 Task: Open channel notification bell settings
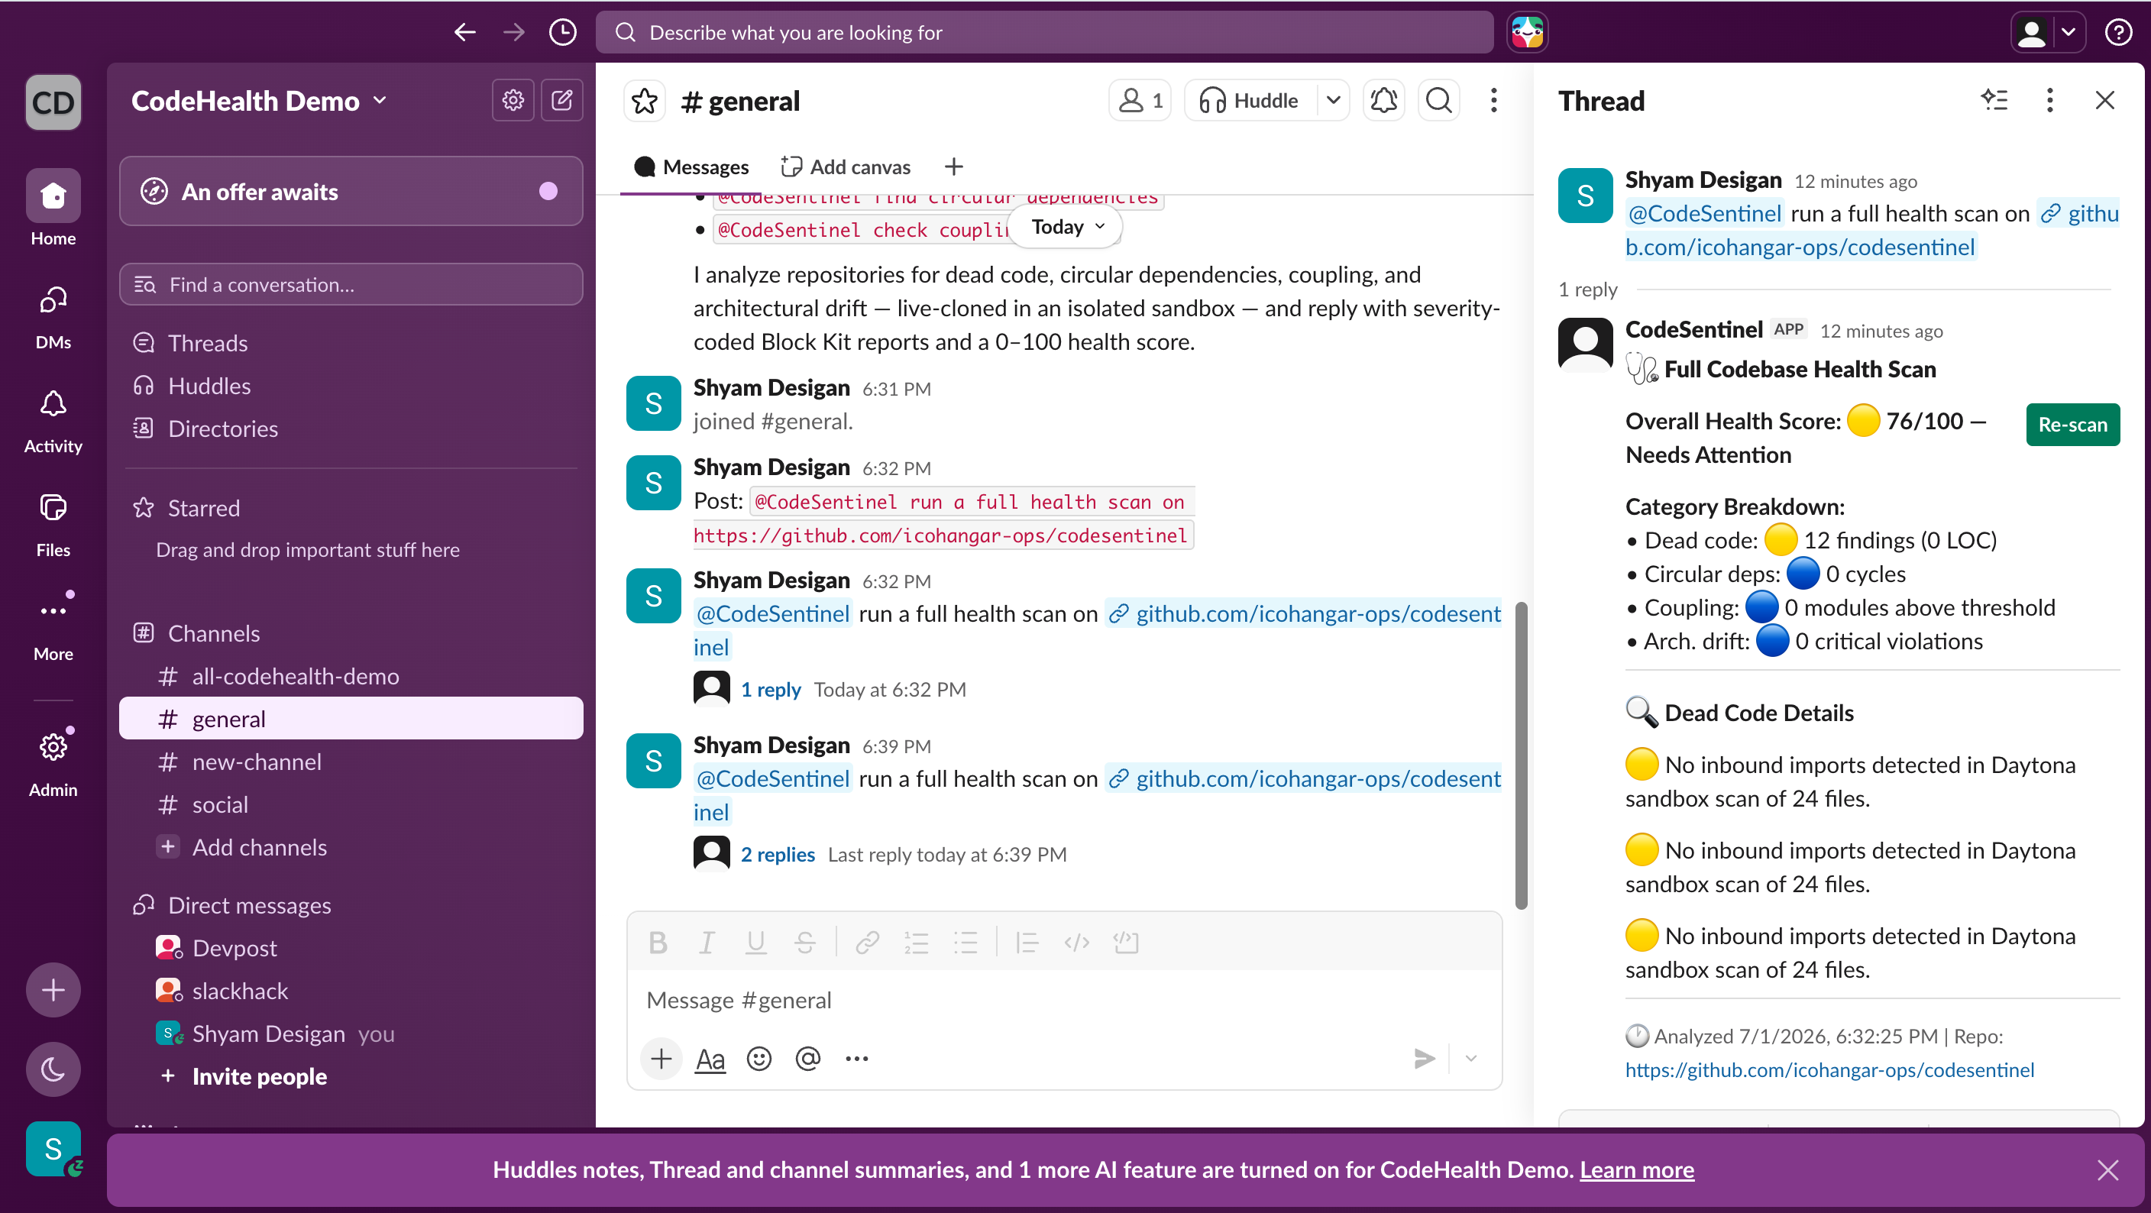1383,101
